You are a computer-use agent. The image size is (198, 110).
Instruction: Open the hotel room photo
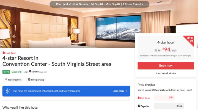[68, 24]
